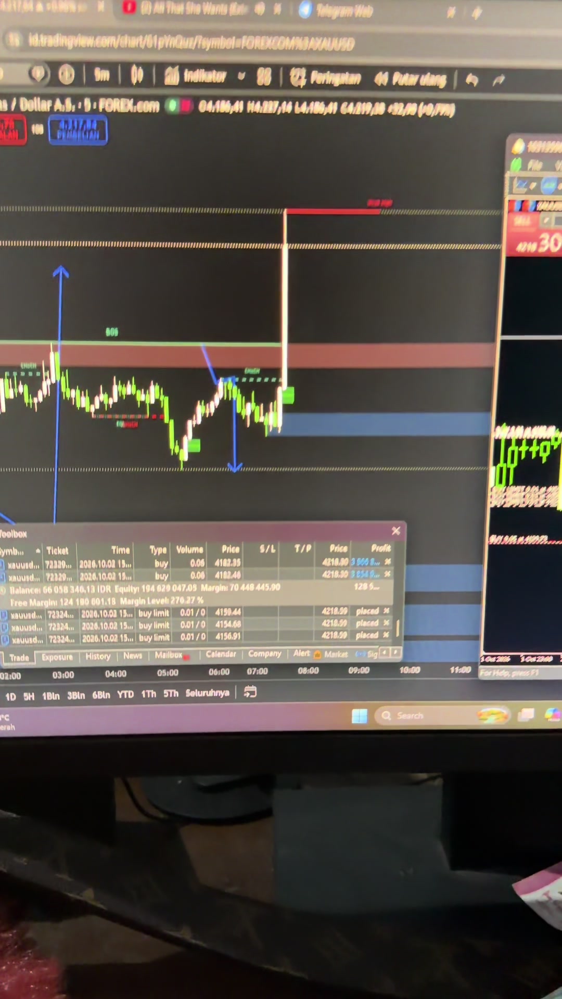Open Task View on the taskbar
The height and width of the screenshot is (999, 562).
pyautogui.click(x=526, y=715)
